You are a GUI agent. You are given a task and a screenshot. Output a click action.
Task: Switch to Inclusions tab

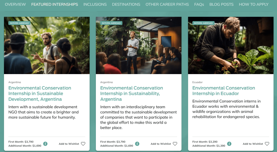(95, 4)
